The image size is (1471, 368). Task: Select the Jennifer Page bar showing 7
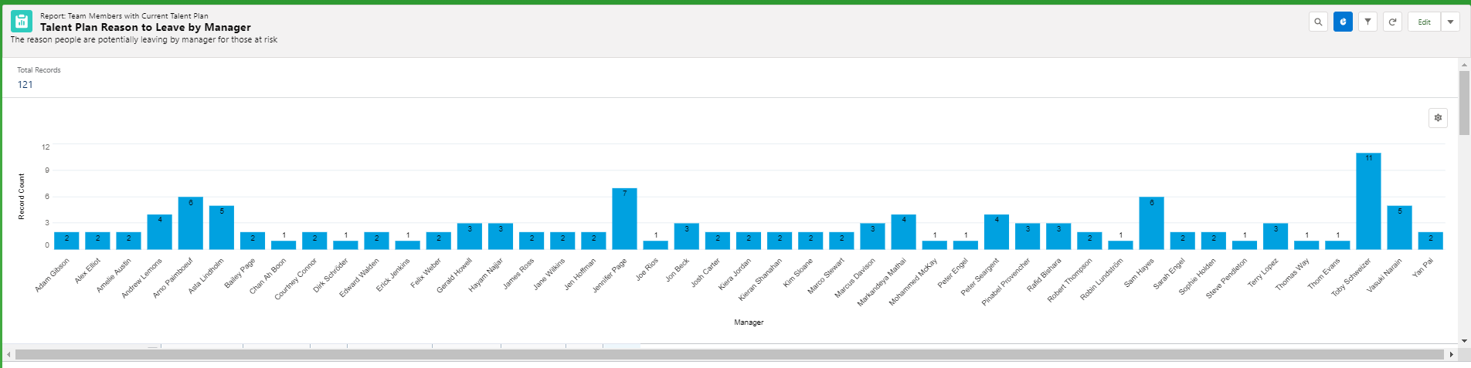point(624,219)
